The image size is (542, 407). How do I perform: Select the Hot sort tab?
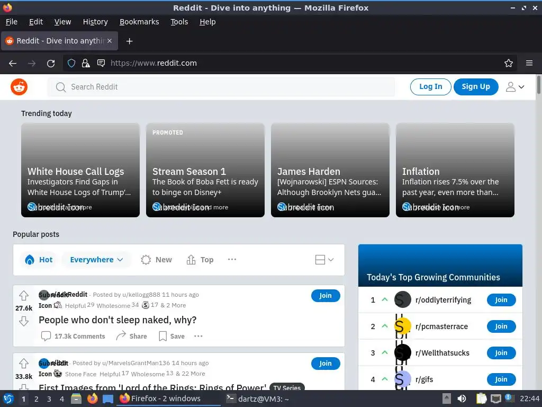pyautogui.click(x=39, y=260)
